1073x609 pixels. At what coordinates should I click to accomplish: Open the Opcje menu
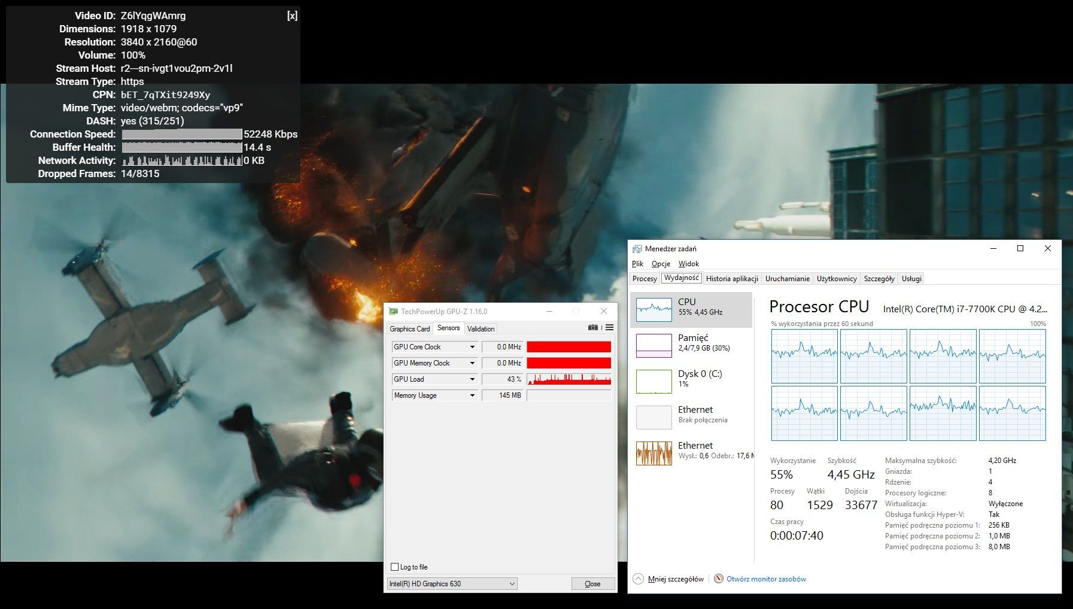click(661, 264)
